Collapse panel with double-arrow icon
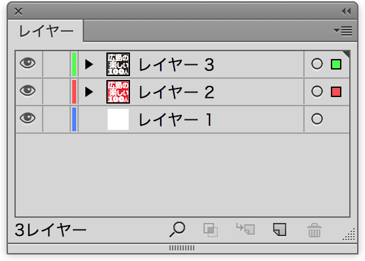 click(346, 11)
